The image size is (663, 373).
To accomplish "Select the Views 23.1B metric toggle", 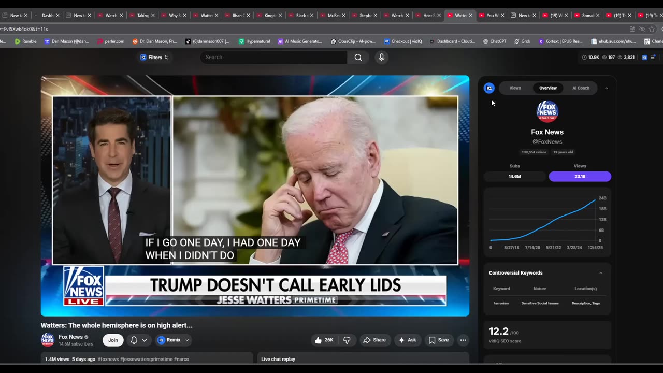I will coord(580,177).
